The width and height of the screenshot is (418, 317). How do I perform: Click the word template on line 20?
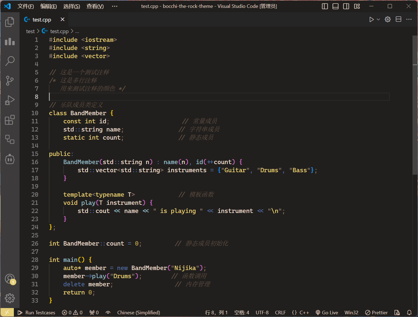pos(77,195)
